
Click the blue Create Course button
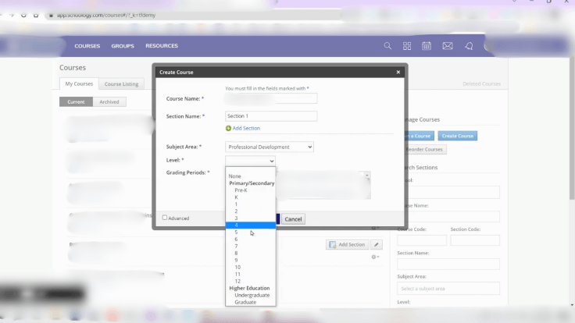click(457, 136)
